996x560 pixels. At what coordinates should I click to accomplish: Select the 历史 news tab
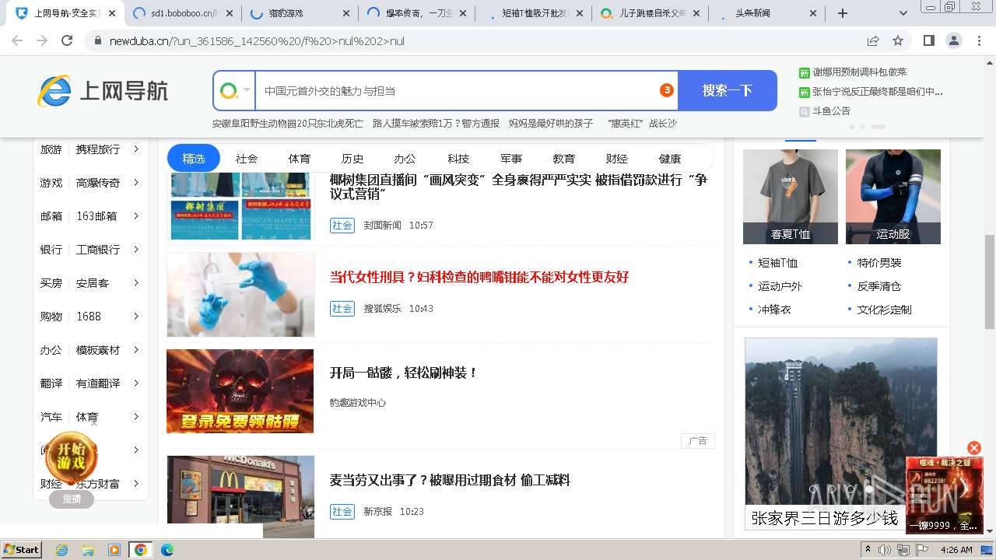[352, 159]
